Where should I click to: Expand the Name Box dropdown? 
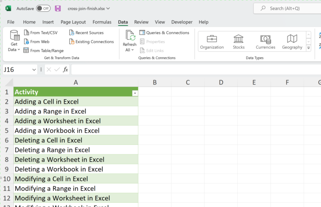(34, 70)
